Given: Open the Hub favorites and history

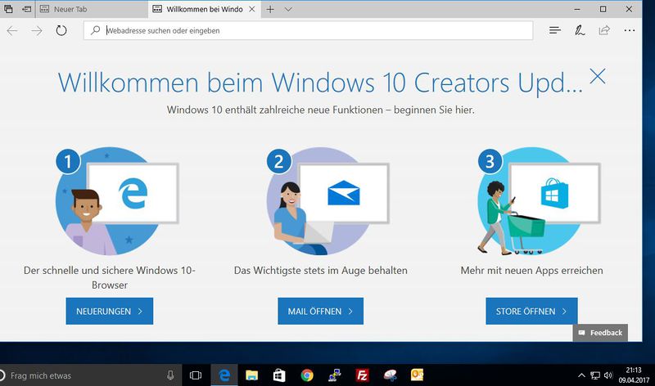Looking at the screenshot, I should point(555,30).
